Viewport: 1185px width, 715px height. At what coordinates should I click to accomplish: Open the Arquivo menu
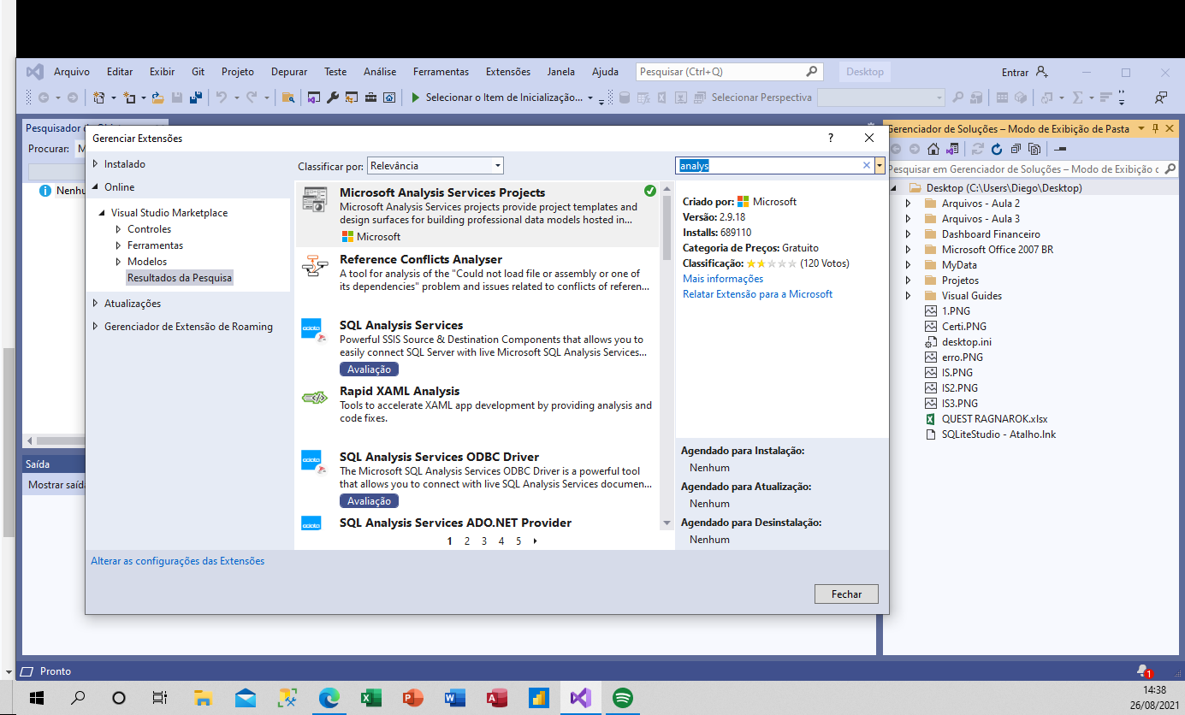72,72
